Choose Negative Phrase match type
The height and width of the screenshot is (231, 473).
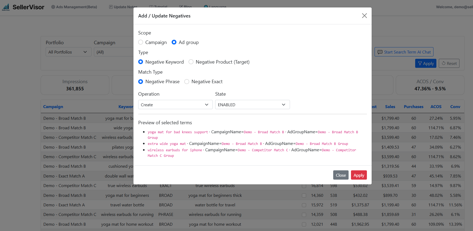[x=141, y=82]
